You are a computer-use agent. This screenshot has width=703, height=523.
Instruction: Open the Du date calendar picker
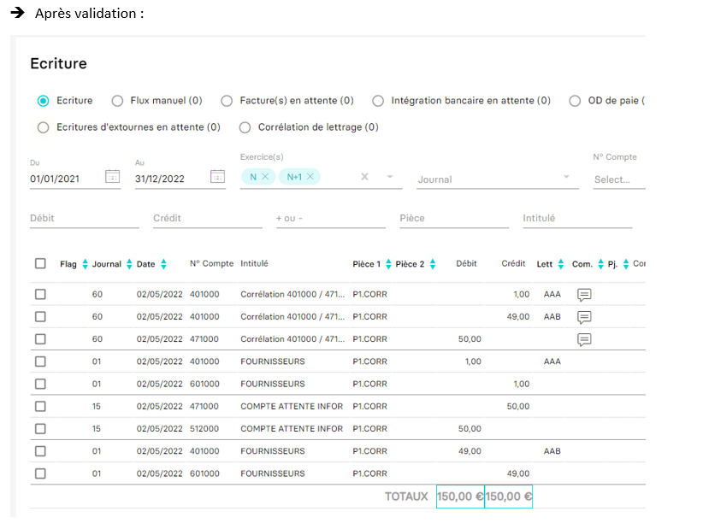tap(113, 177)
